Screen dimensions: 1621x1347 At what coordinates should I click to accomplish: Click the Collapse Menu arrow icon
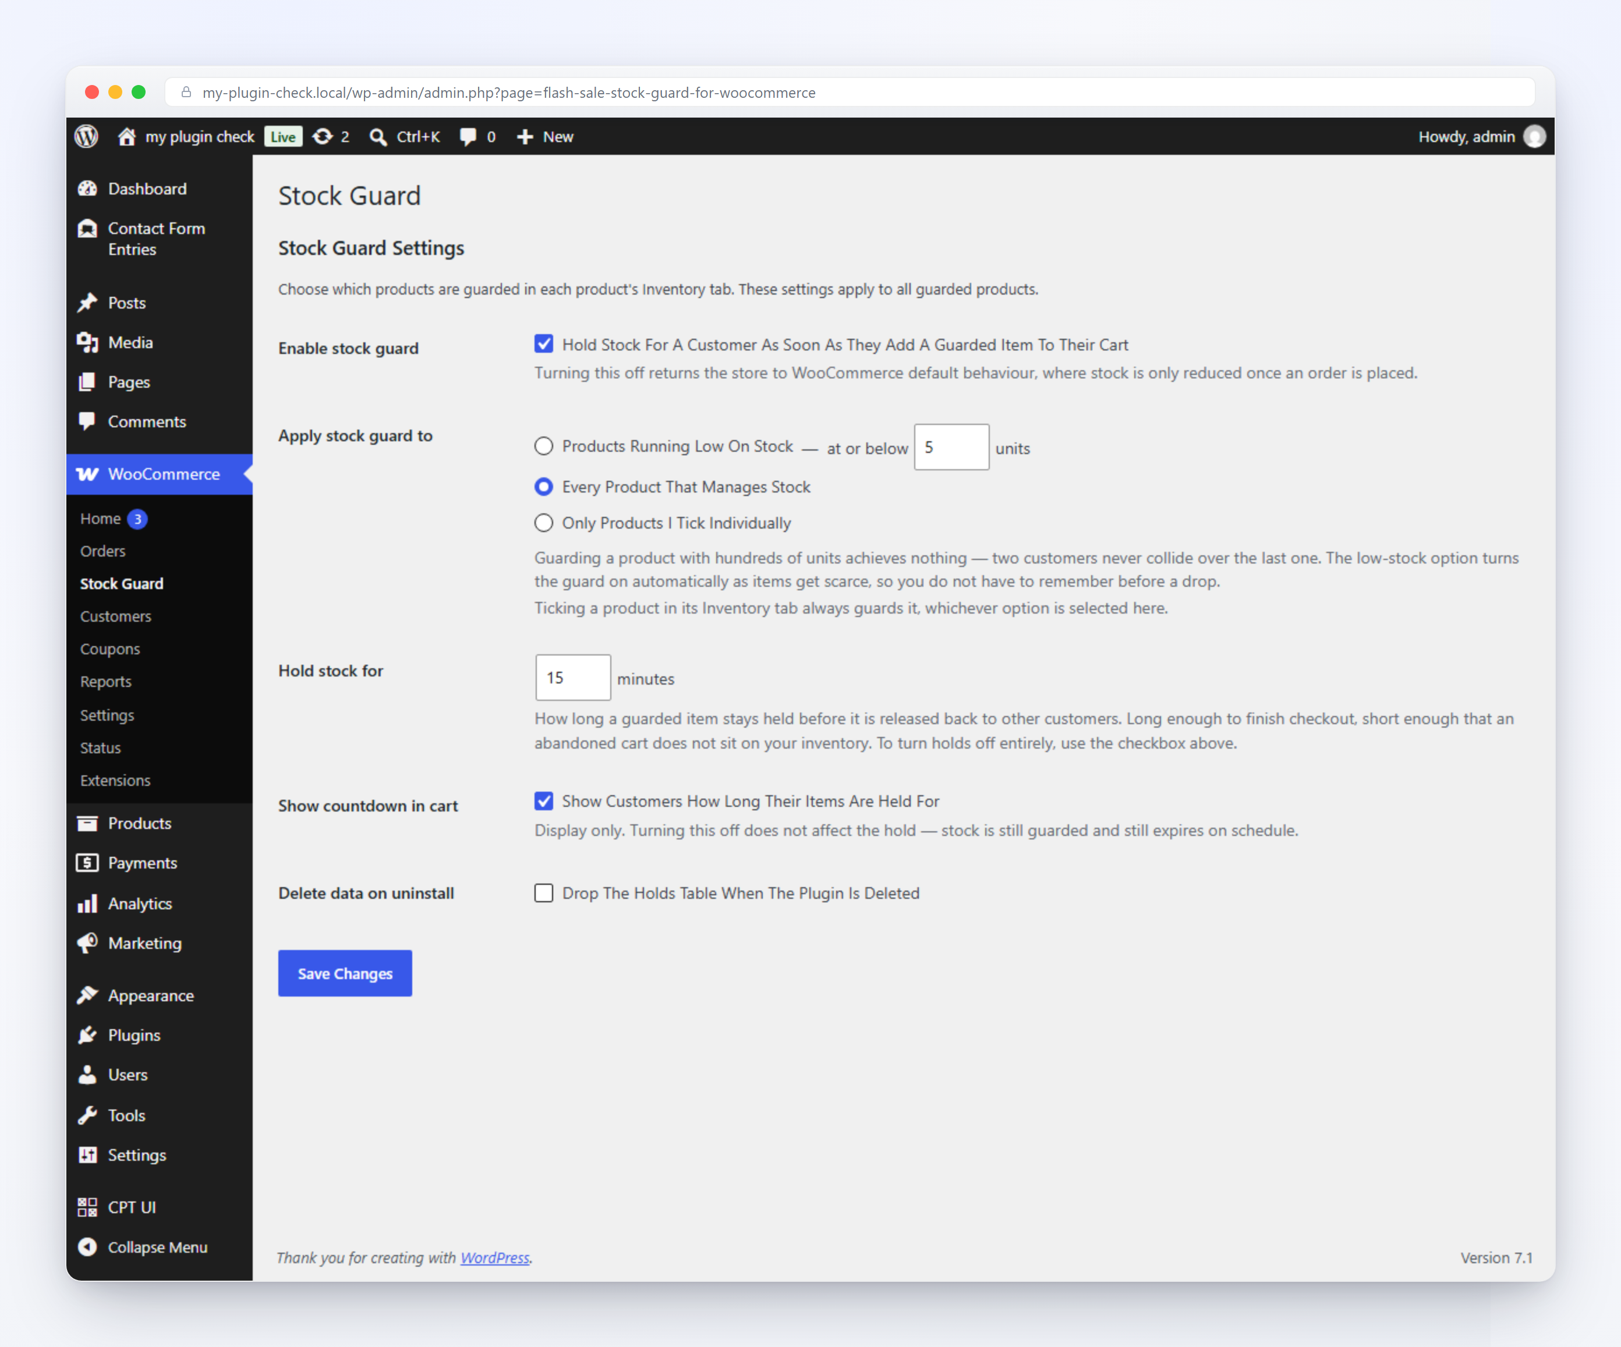[x=87, y=1247]
